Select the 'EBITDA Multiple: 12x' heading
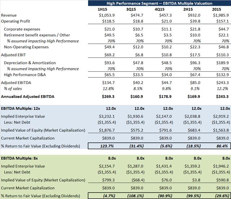 21,109
